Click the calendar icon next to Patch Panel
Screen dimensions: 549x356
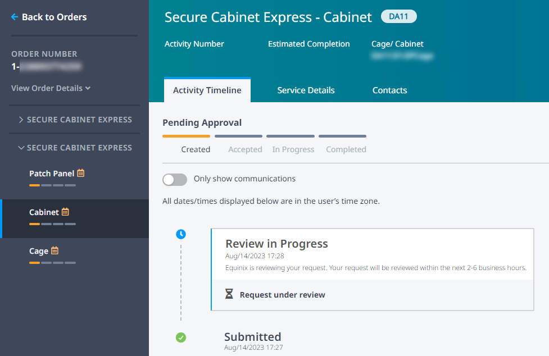point(81,173)
